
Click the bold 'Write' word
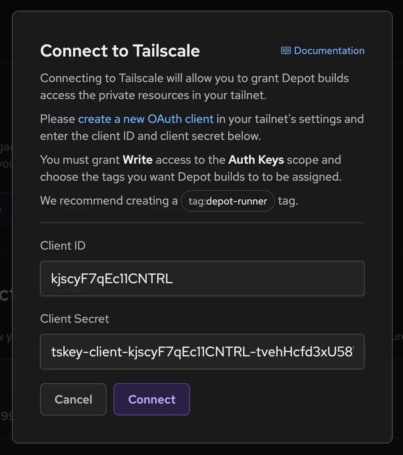(x=137, y=160)
